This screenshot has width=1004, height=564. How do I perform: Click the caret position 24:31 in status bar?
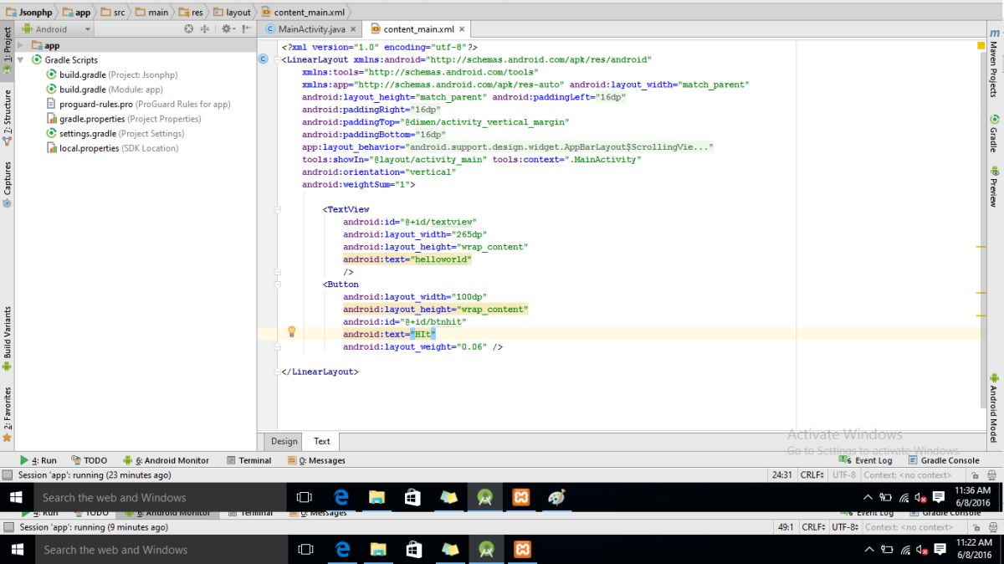pos(781,475)
